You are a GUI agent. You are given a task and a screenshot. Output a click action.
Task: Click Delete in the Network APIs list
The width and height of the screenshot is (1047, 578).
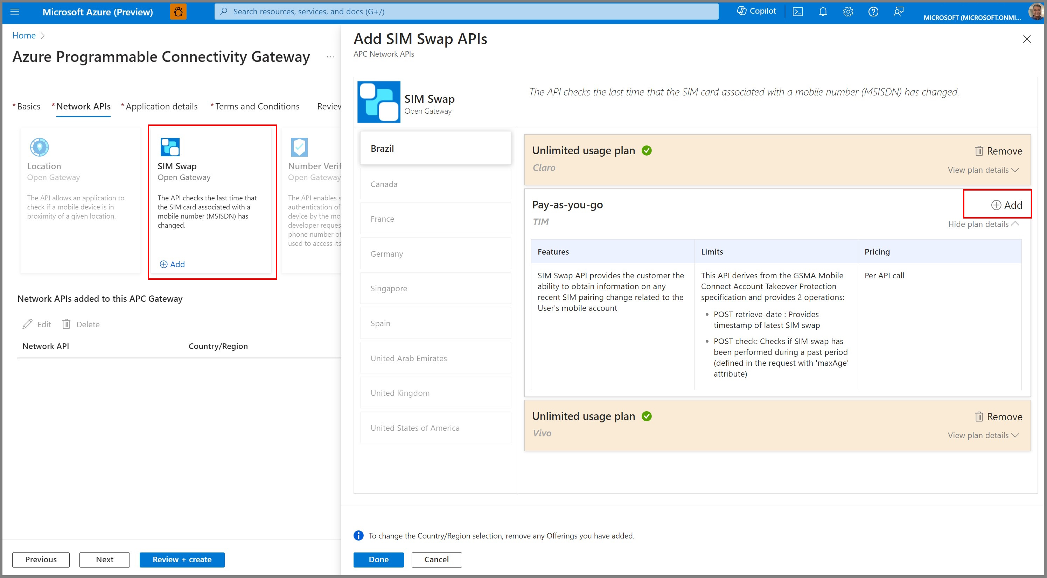81,324
